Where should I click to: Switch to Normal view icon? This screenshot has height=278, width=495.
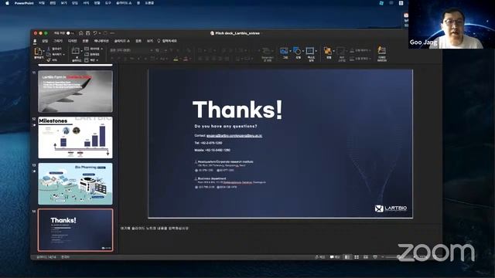[347, 257]
